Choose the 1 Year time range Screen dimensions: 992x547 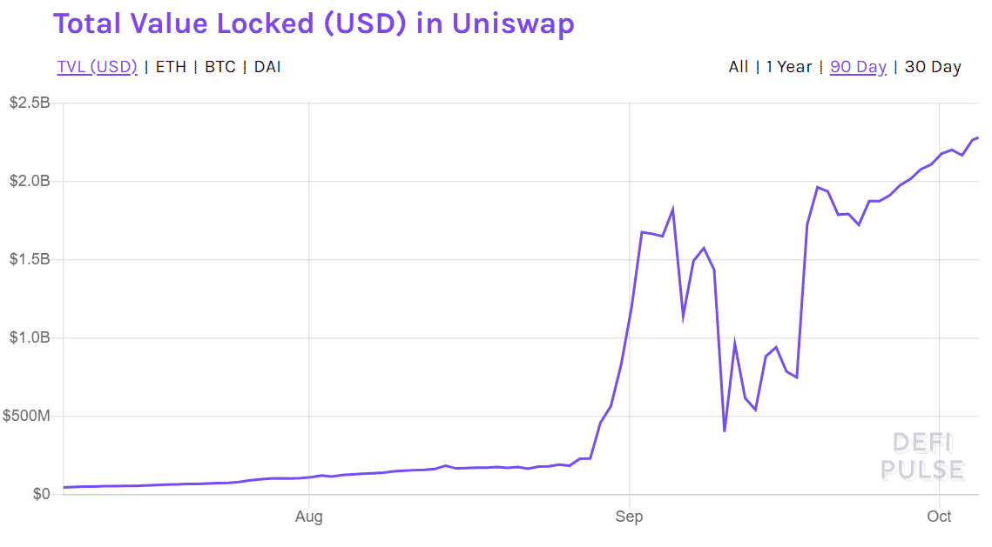coord(788,67)
